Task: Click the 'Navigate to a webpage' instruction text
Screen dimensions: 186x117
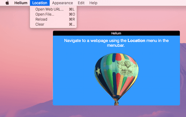Action: (116, 43)
